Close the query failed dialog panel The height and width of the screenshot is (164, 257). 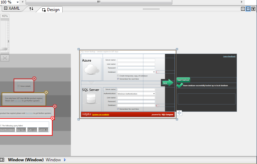(x=52, y=118)
